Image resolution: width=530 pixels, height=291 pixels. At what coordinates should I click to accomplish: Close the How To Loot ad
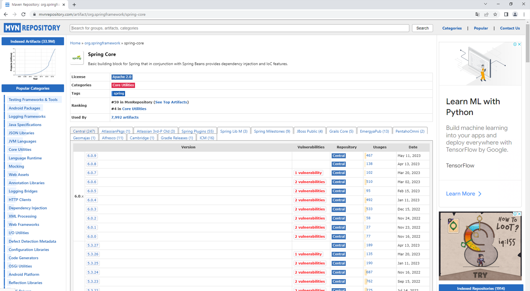pyautogui.click(x=519, y=214)
